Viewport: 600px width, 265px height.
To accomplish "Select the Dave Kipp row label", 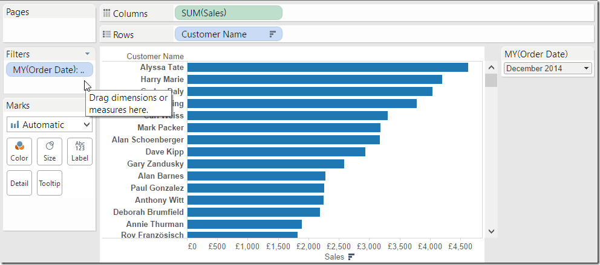I will click(x=165, y=152).
